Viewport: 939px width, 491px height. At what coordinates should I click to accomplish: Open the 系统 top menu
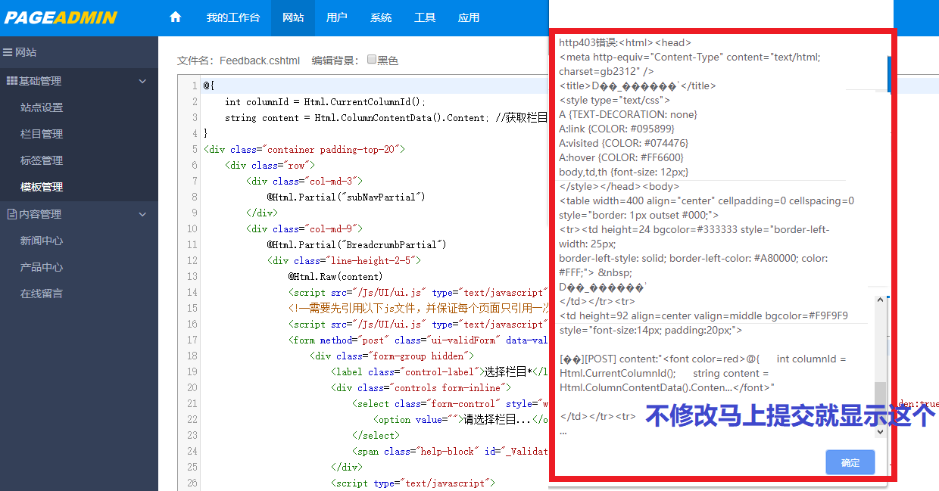pos(381,17)
